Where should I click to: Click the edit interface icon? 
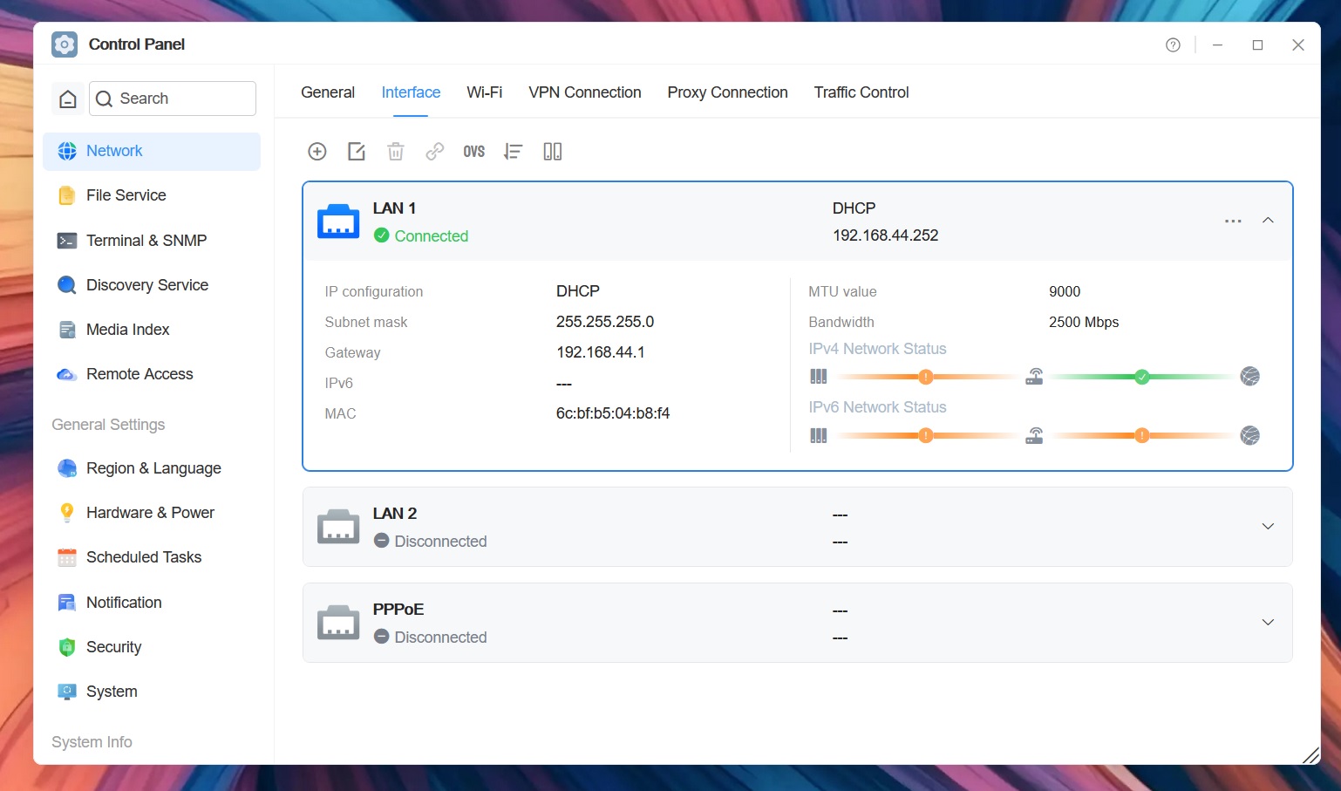coord(357,152)
